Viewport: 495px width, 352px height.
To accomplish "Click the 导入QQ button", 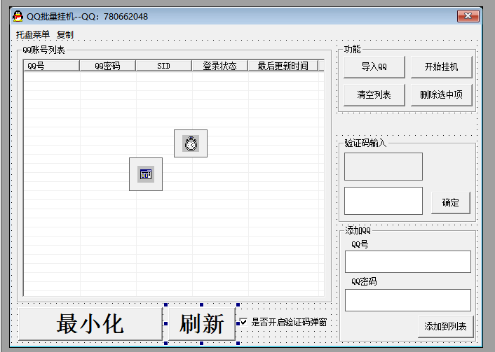I will coord(374,66).
